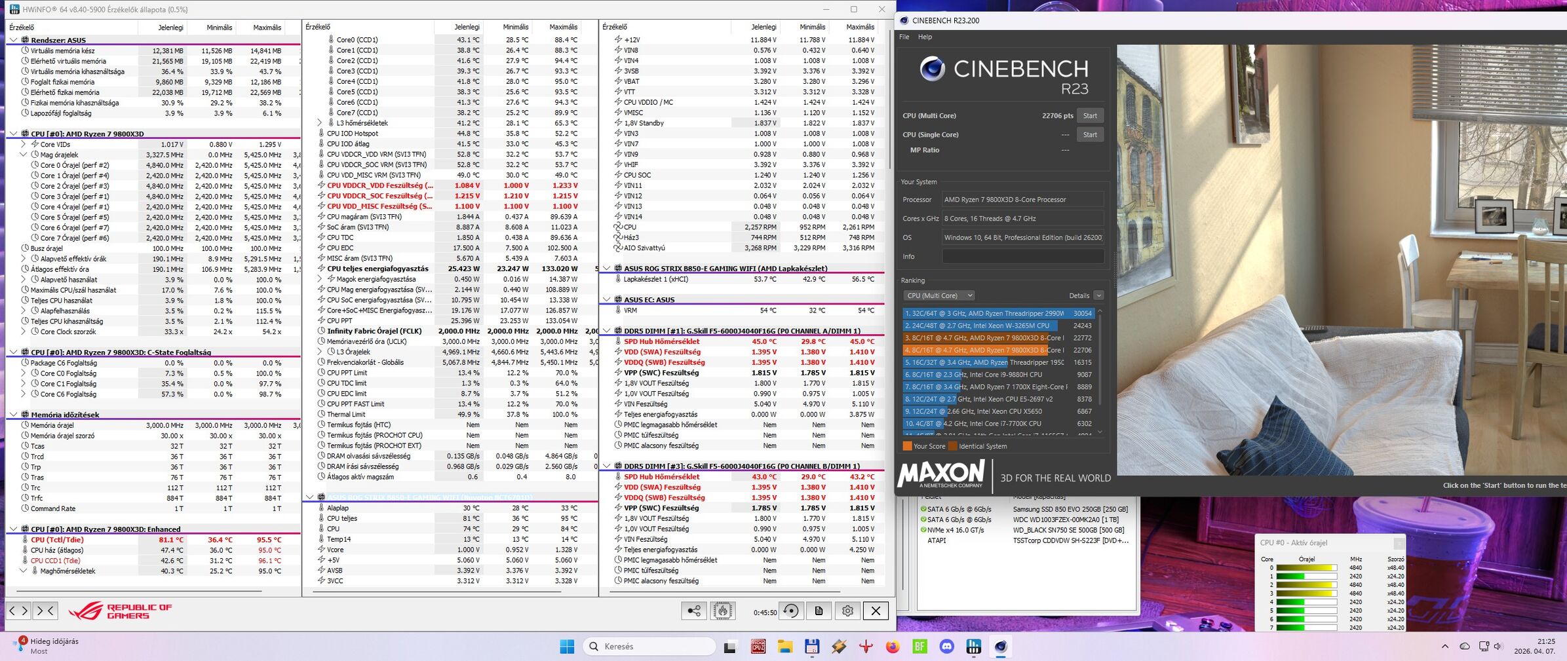Click HWiNFO shrink columns arrows button

45,611
